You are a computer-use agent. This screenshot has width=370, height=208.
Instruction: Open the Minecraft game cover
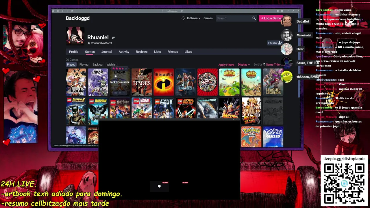point(273,111)
